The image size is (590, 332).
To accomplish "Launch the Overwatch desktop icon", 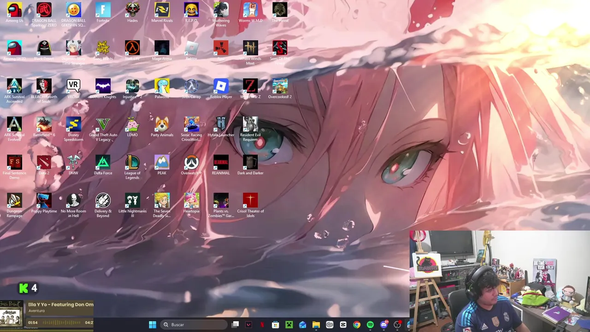I will click(191, 166).
